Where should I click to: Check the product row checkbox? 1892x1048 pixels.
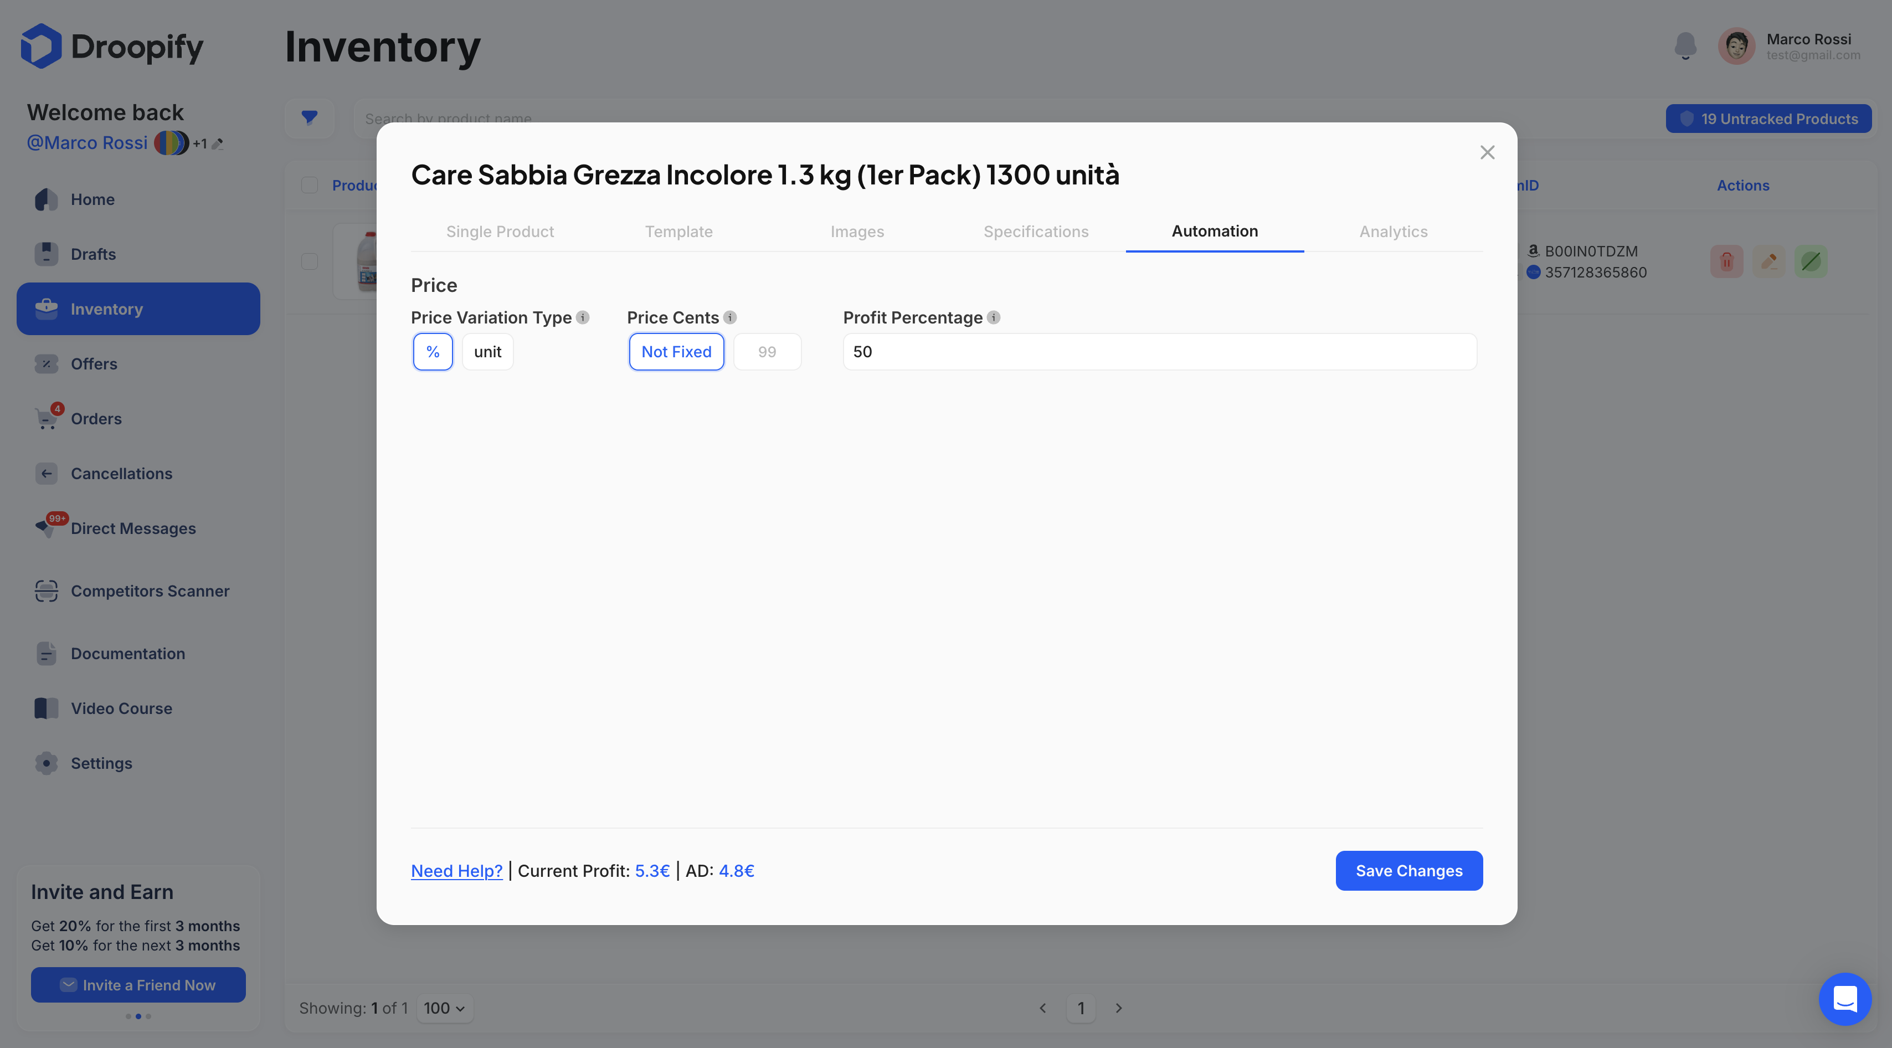pyautogui.click(x=309, y=261)
